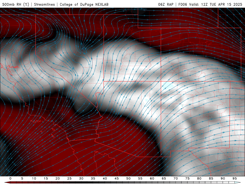Select the '95' value on color scale

[235, 178]
